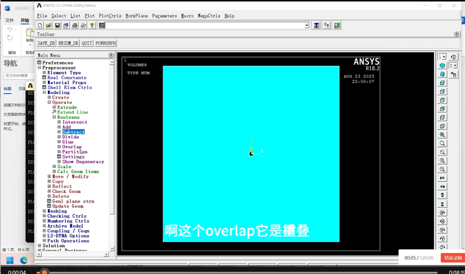Select the Divide tree item
The height and width of the screenshot is (274, 465).
pyautogui.click(x=71, y=137)
